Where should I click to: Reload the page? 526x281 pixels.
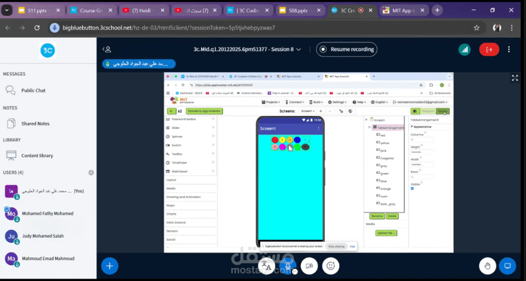click(37, 28)
